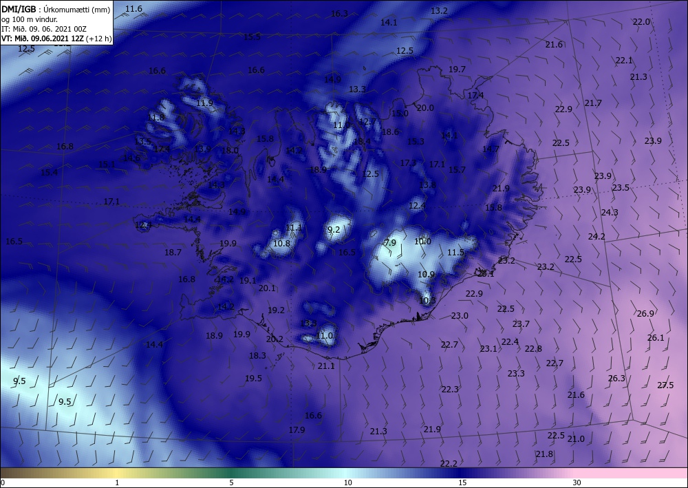Click the 21.1 value at the south coast
The height and width of the screenshot is (488, 688).
point(326,366)
